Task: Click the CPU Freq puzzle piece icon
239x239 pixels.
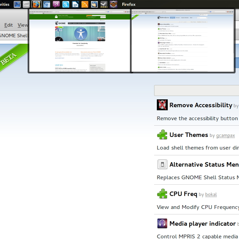Action: pos(162,194)
